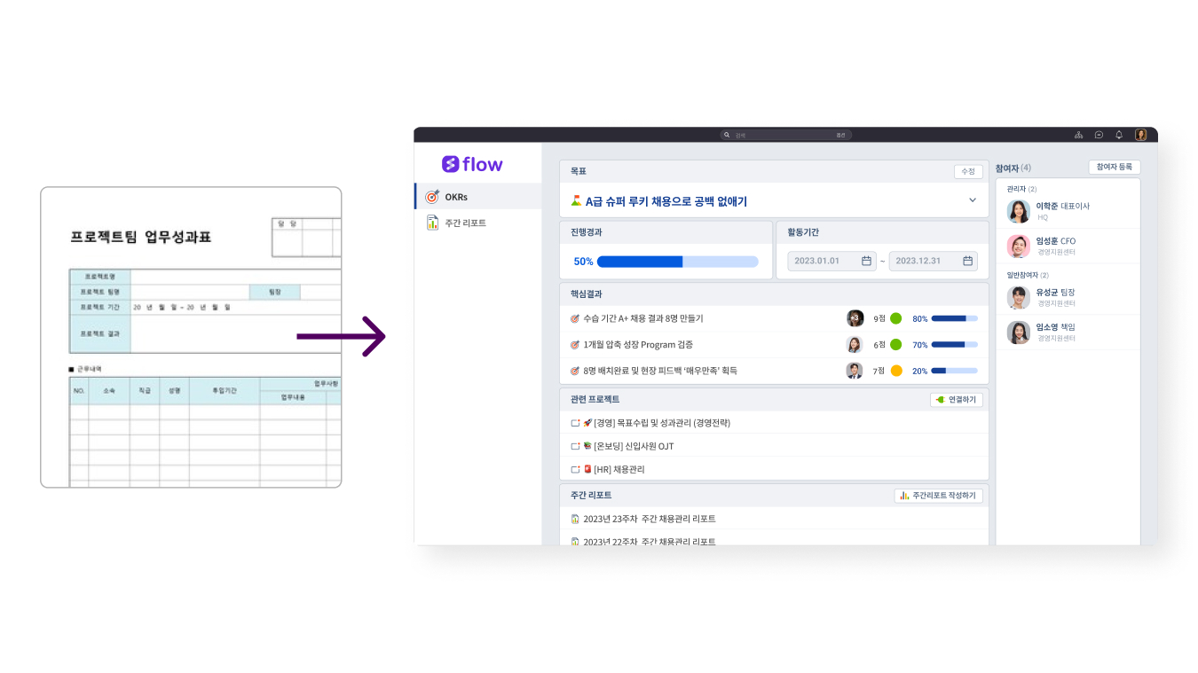Click the user profile avatar in top bar

click(x=1141, y=135)
